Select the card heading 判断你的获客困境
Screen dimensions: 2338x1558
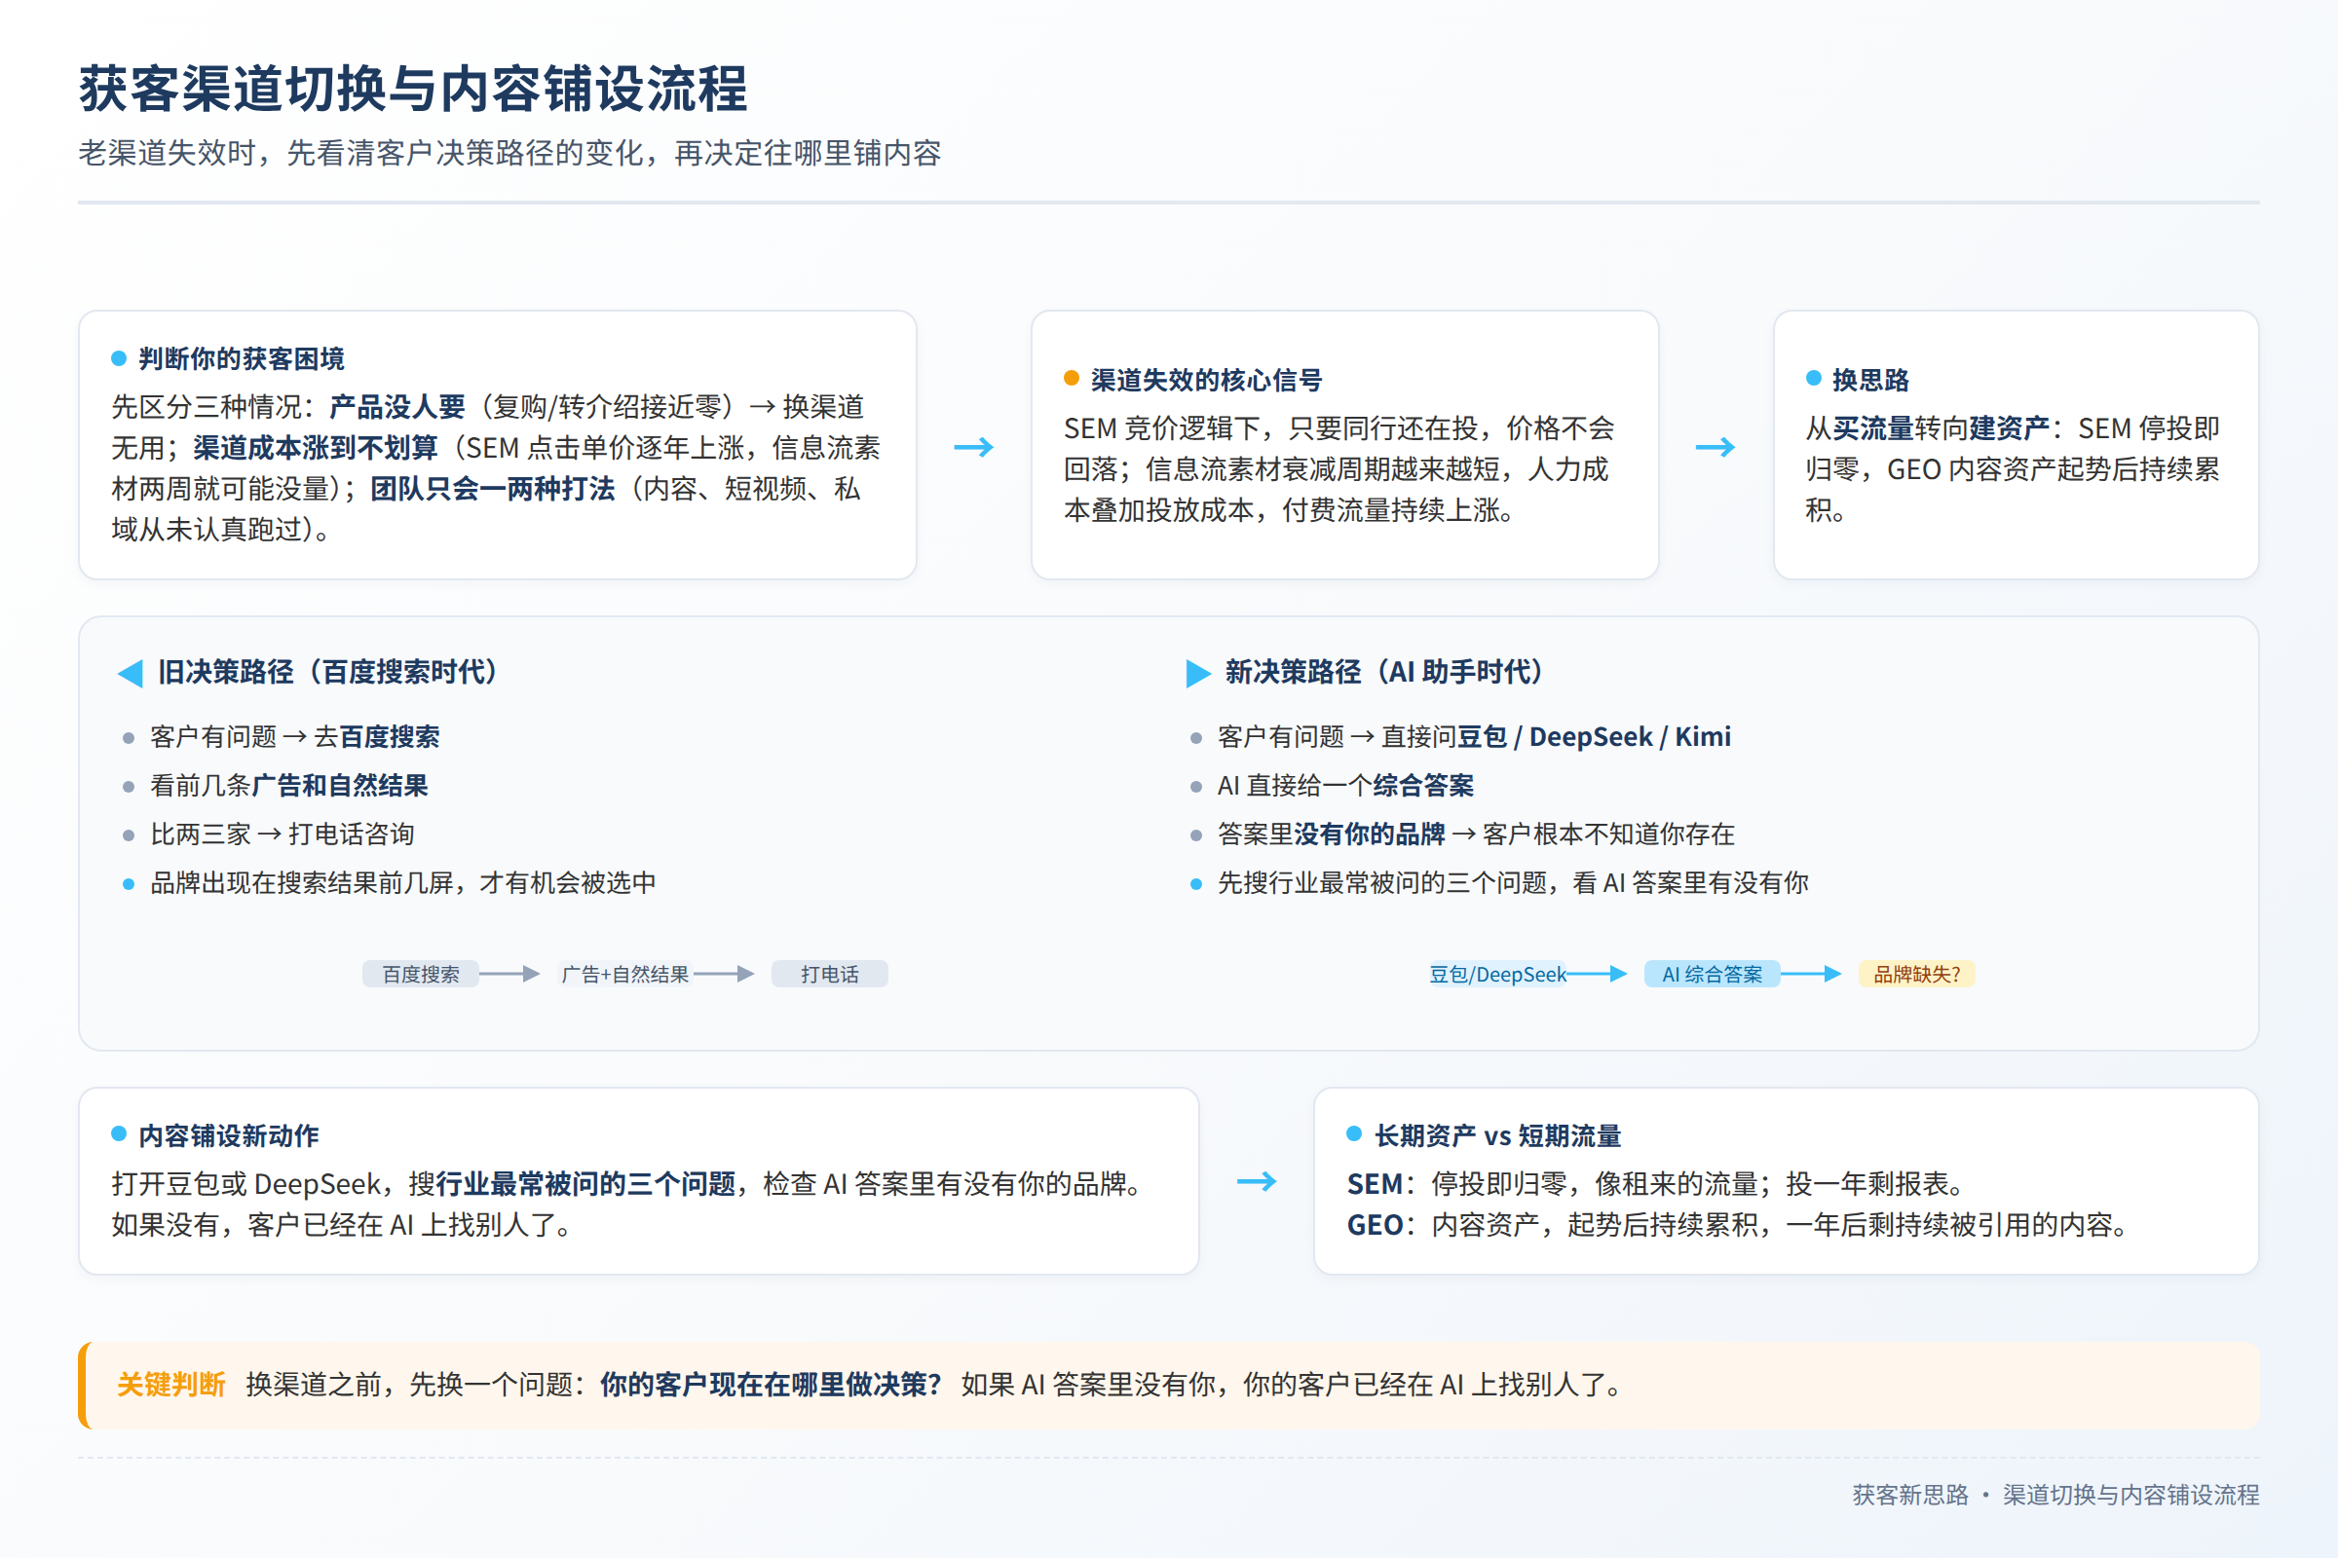[242, 358]
